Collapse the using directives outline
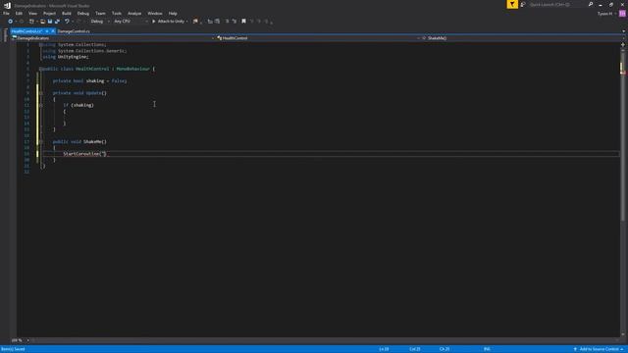 pyautogui.click(x=41, y=45)
